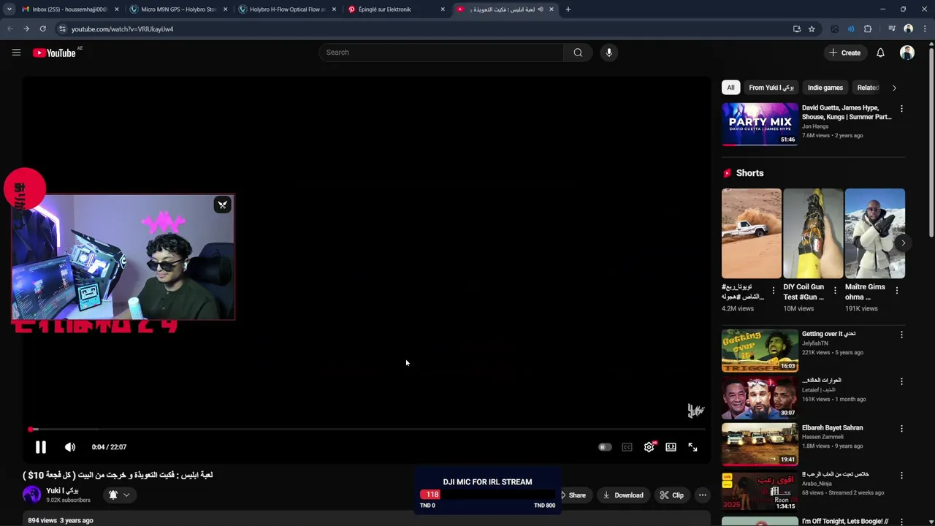Click the Create button
Image resolution: width=935 pixels, height=526 pixels.
[844, 53]
